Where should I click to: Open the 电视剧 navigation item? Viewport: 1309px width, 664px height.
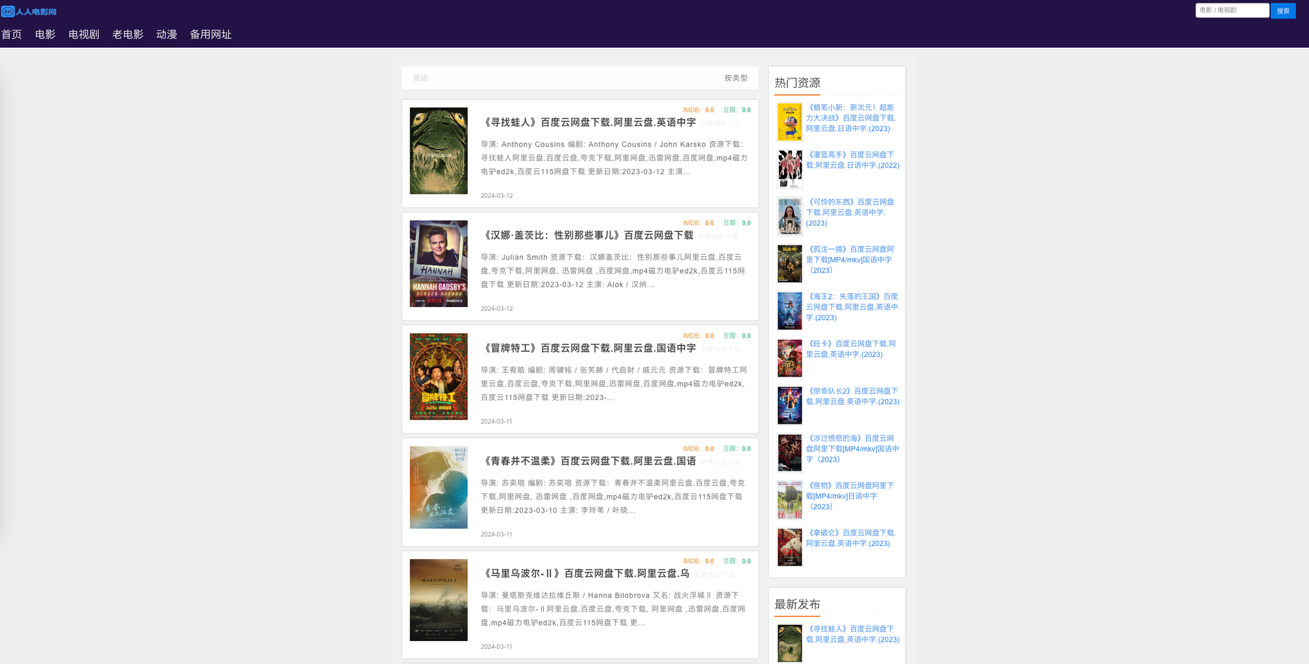[x=84, y=34]
